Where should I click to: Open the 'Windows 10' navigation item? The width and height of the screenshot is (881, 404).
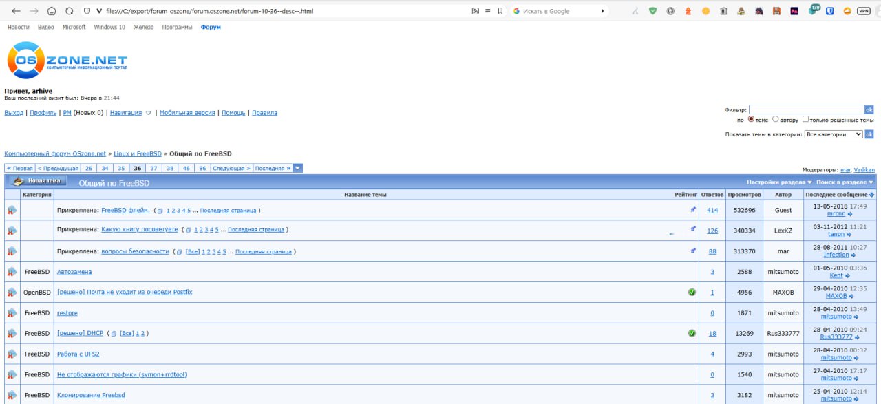pos(109,27)
